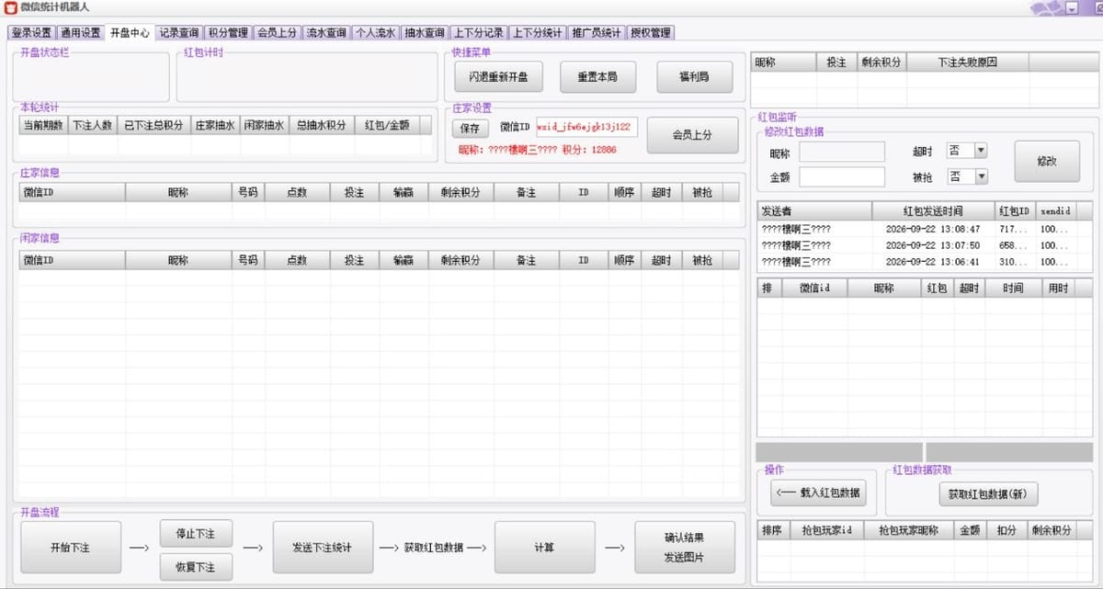Click the 闲家抽水 column header
This screenshot has width=1103, height=589.
[265, 125]
